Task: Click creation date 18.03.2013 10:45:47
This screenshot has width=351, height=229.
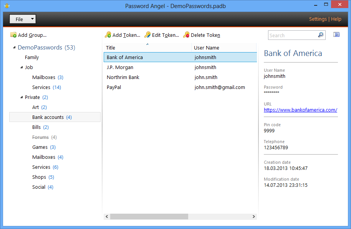Action: (286, 168)
